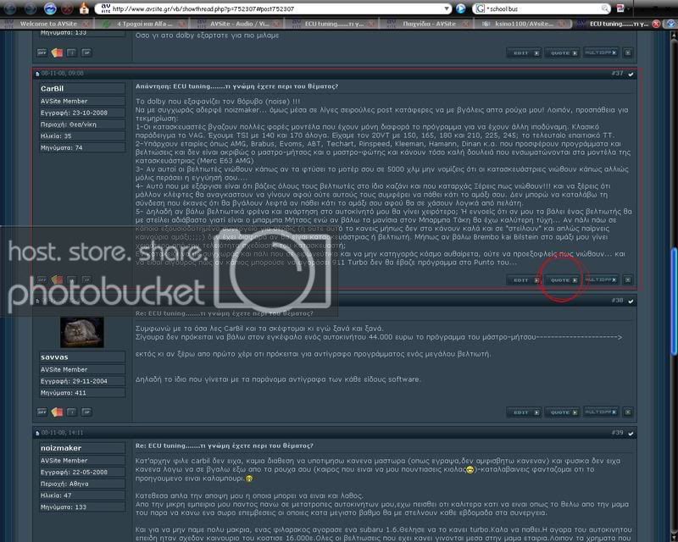Click the offline status icon in savvas's post

tap(42, 412)
